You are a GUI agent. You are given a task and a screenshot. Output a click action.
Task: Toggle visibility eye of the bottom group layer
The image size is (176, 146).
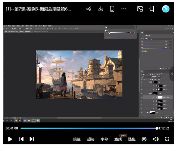[x=142, y=112]
